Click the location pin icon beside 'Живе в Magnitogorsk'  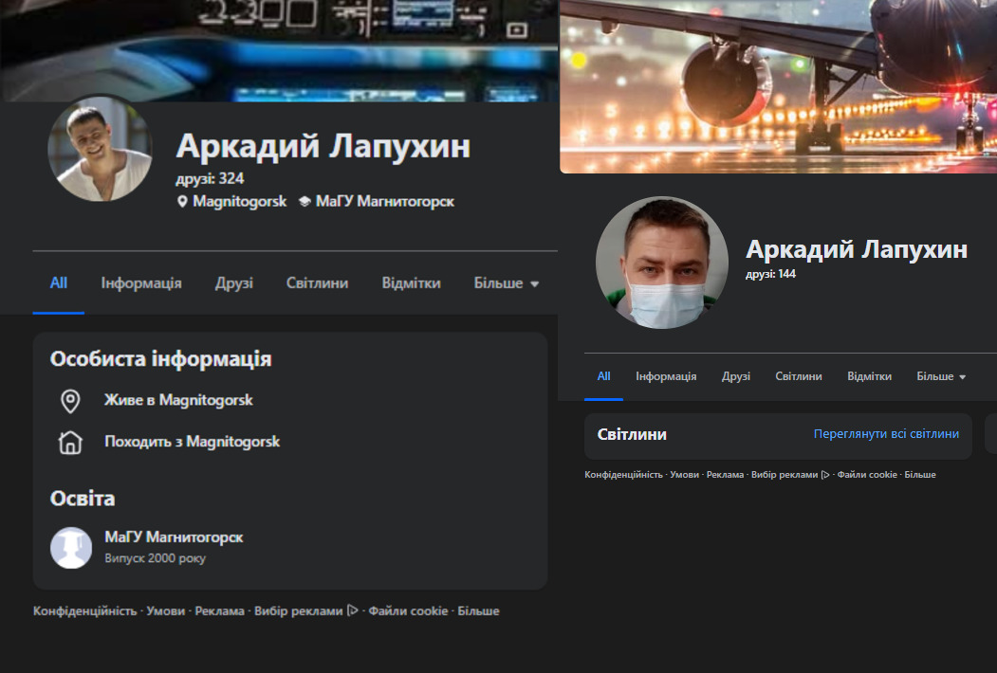pyautogui.click(x=70, y=401)
